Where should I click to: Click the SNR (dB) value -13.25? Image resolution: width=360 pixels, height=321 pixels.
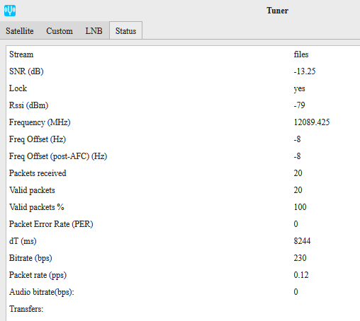[305, 71]
